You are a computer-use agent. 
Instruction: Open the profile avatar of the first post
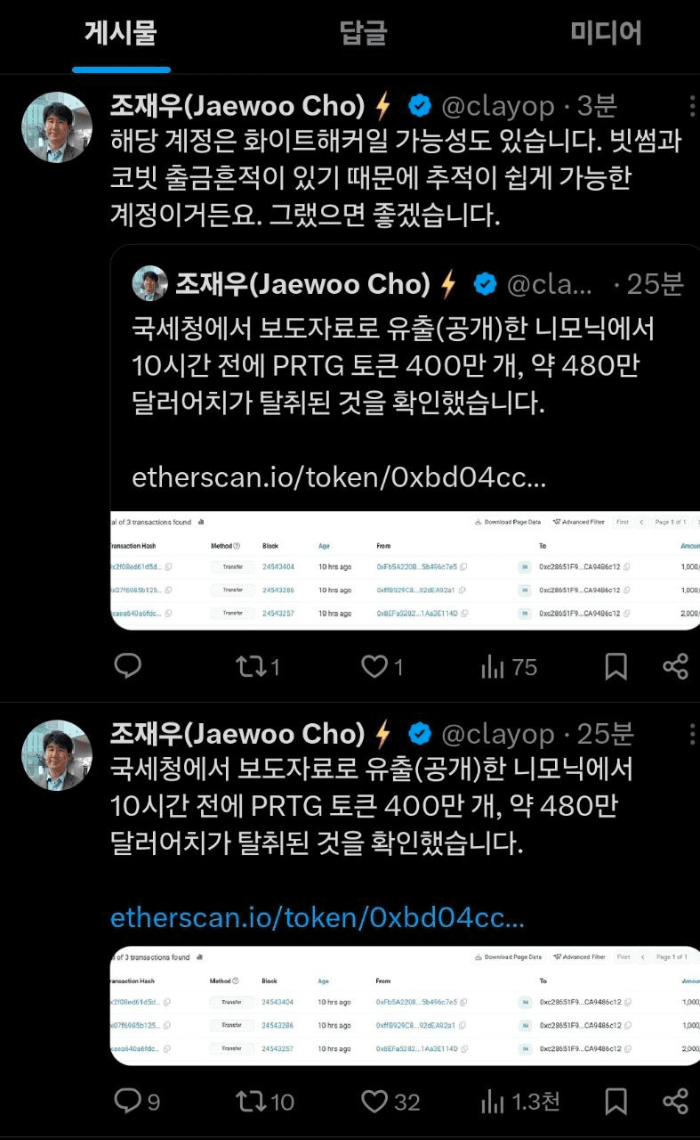point(56,127)
